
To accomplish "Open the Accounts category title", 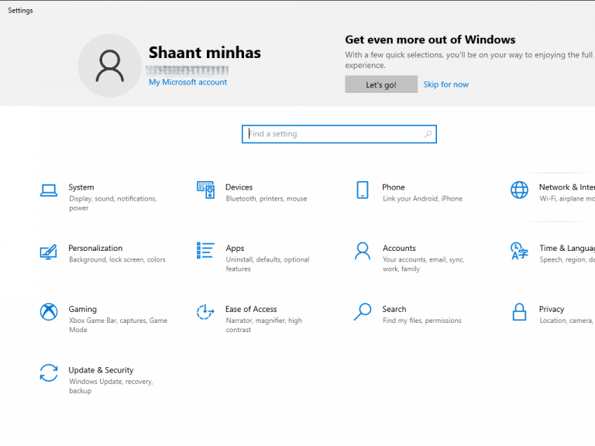I will point(399,248).
